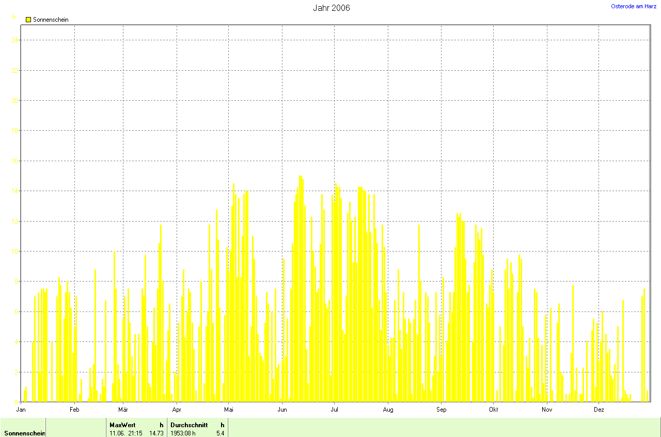The height and width of the screenshot is (437, 661).
Task: Select the Sonnenschein row label in table
Action: pos(24,433)
